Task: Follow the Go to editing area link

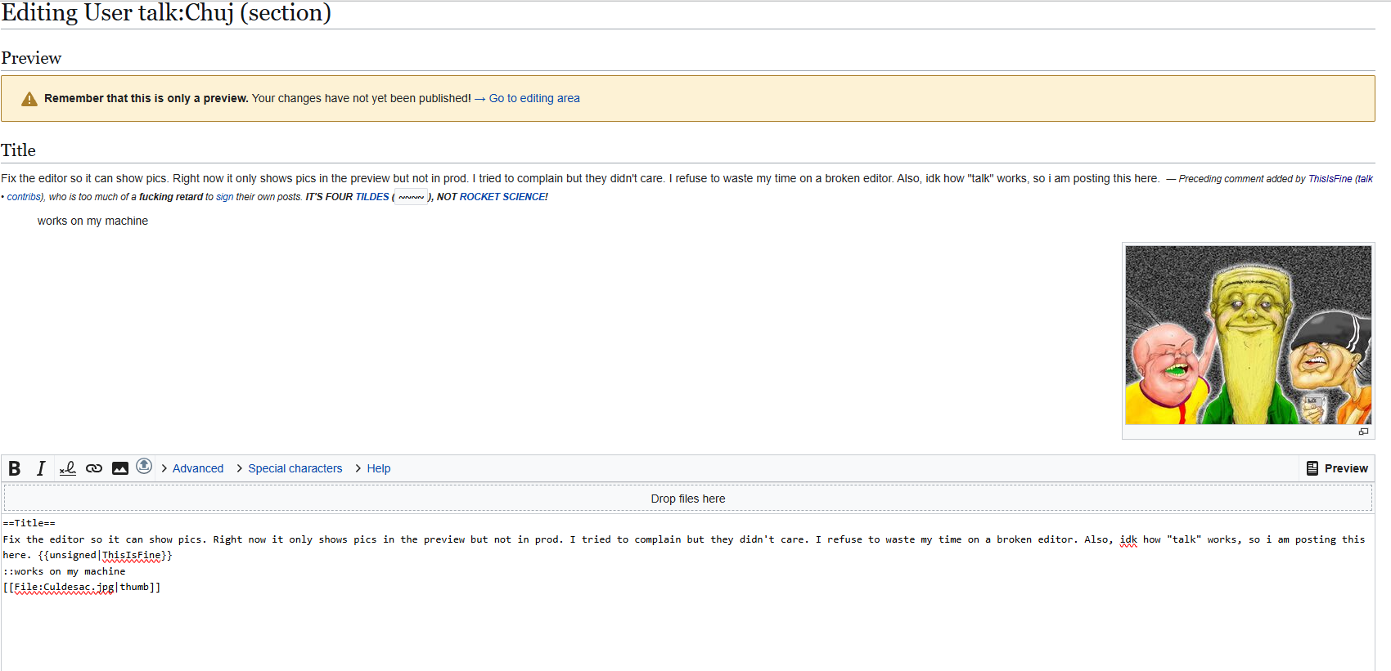Action: pyautogui.click(x=534, y=98)
